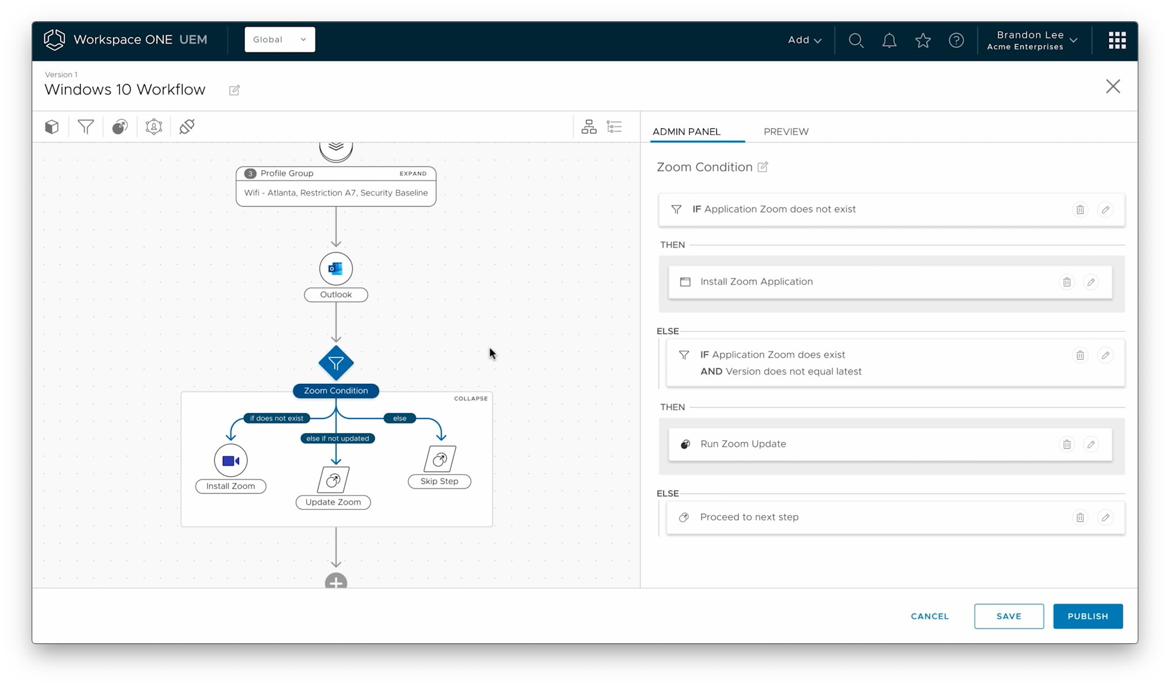Screen dimensions: 1170x686
Task: Select the connector link tool icon
Action: click(x=187, y=127)
